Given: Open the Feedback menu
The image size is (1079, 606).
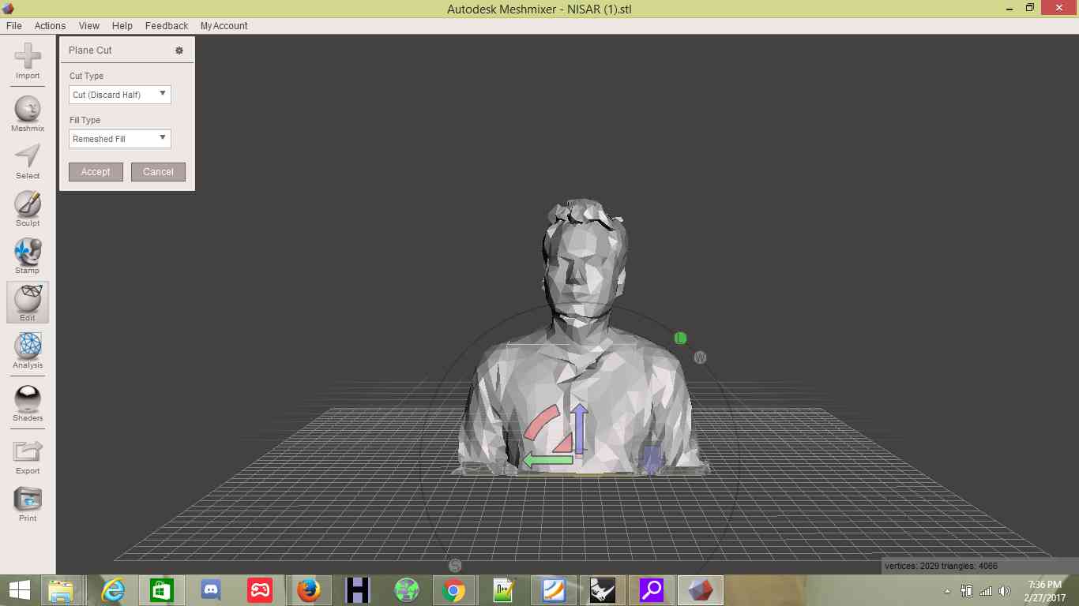Looking at the screenshot, I should (167, 26).
